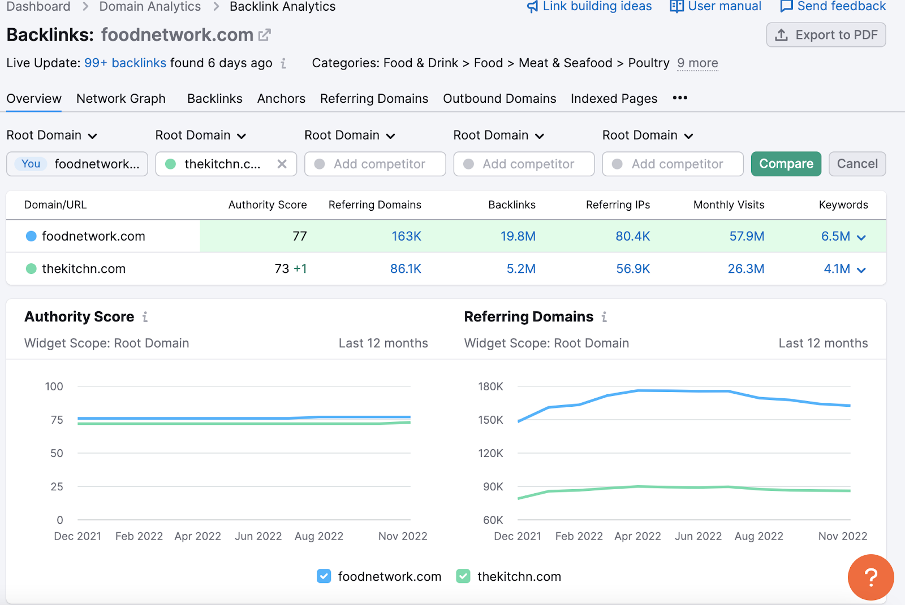Screen dimensions: 905x605
Task: Click the Poultry category text
Action: [x=649, y=63]
